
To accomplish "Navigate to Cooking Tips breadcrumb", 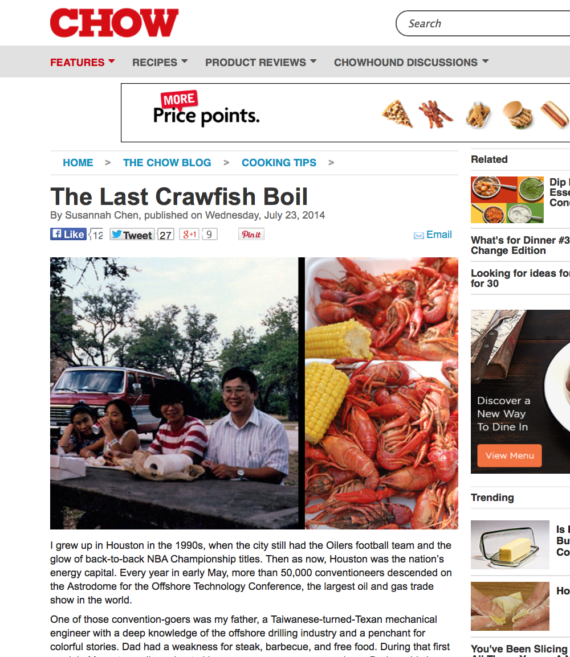I will coord(279,163).
